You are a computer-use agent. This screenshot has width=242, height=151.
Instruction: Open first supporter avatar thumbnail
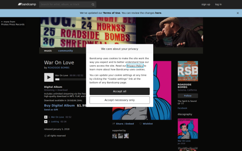pos(115,136)
